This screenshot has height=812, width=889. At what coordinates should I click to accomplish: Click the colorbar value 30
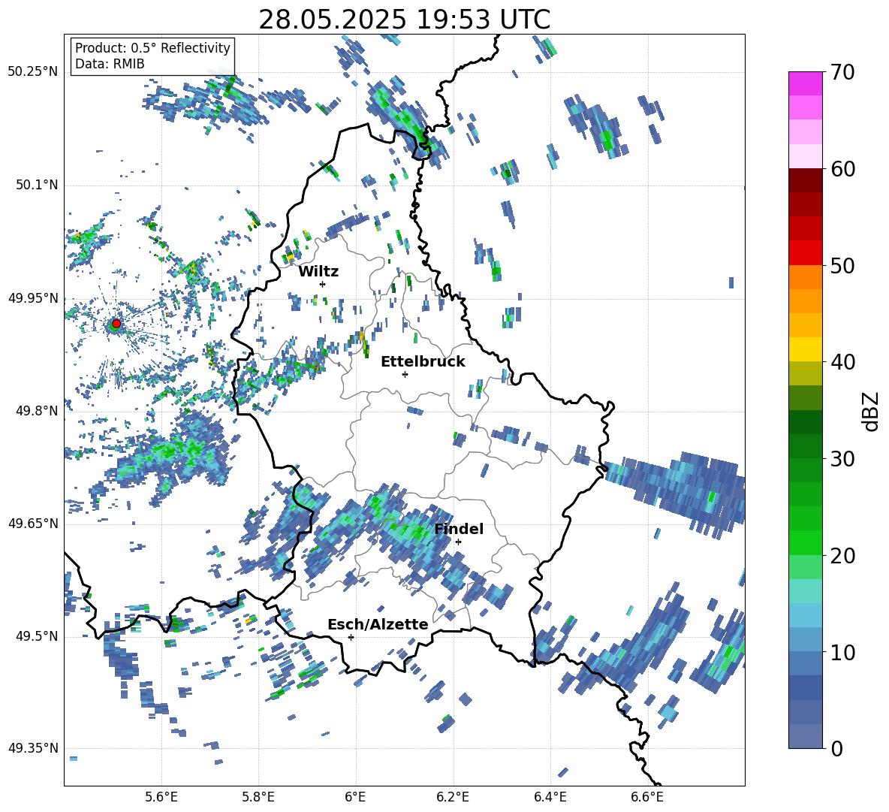coord(842,459)
